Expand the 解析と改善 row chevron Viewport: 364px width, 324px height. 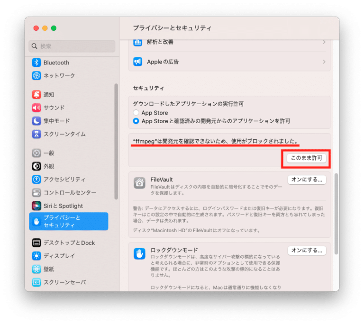tap(324, 42)
